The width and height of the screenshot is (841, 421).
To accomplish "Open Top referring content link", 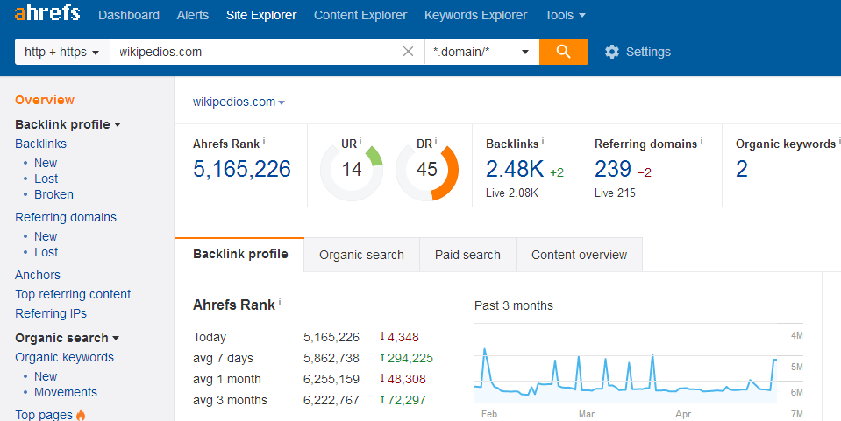I will [73, 294].
